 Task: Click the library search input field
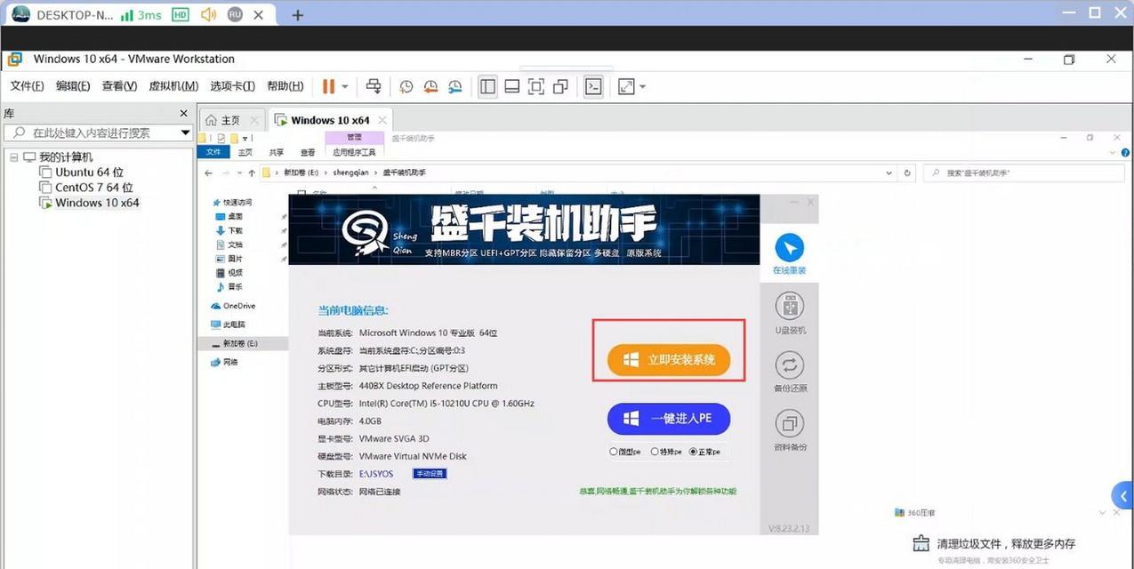click(x=91, y=132)
